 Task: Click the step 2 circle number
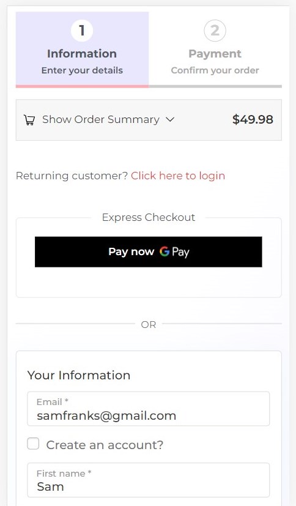click(x=215, y=31)
